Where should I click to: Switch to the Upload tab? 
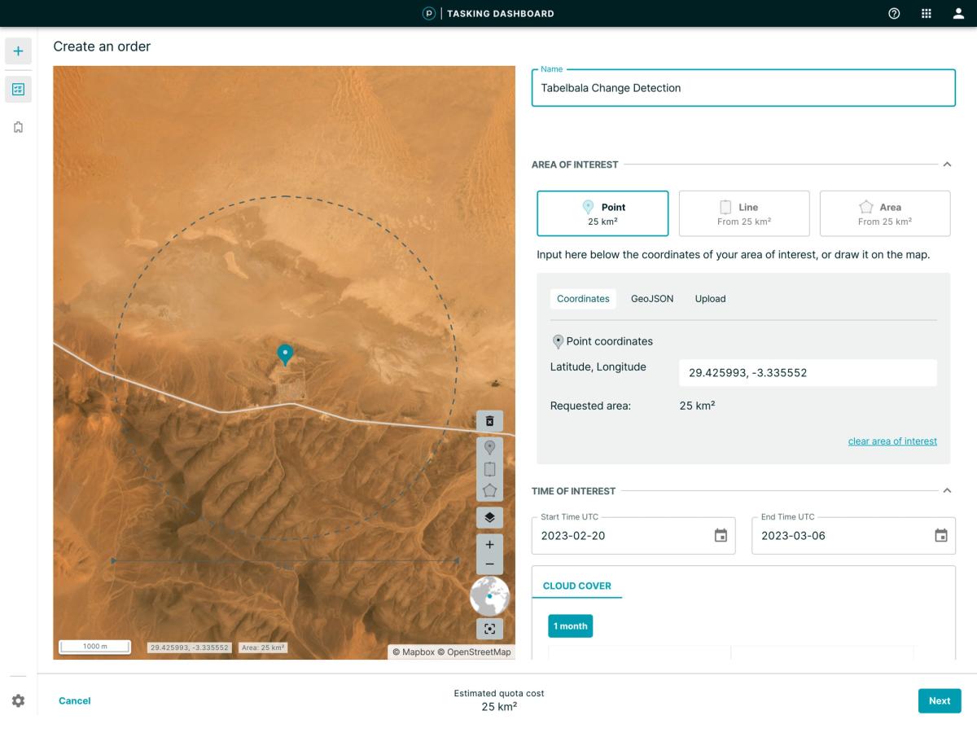click(x=710, y=298)
